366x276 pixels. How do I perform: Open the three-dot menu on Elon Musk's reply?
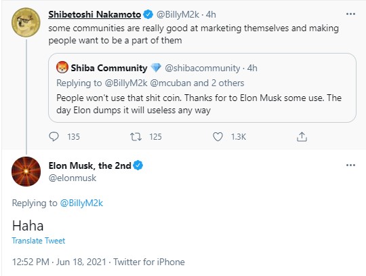click(x=350, y=165)
